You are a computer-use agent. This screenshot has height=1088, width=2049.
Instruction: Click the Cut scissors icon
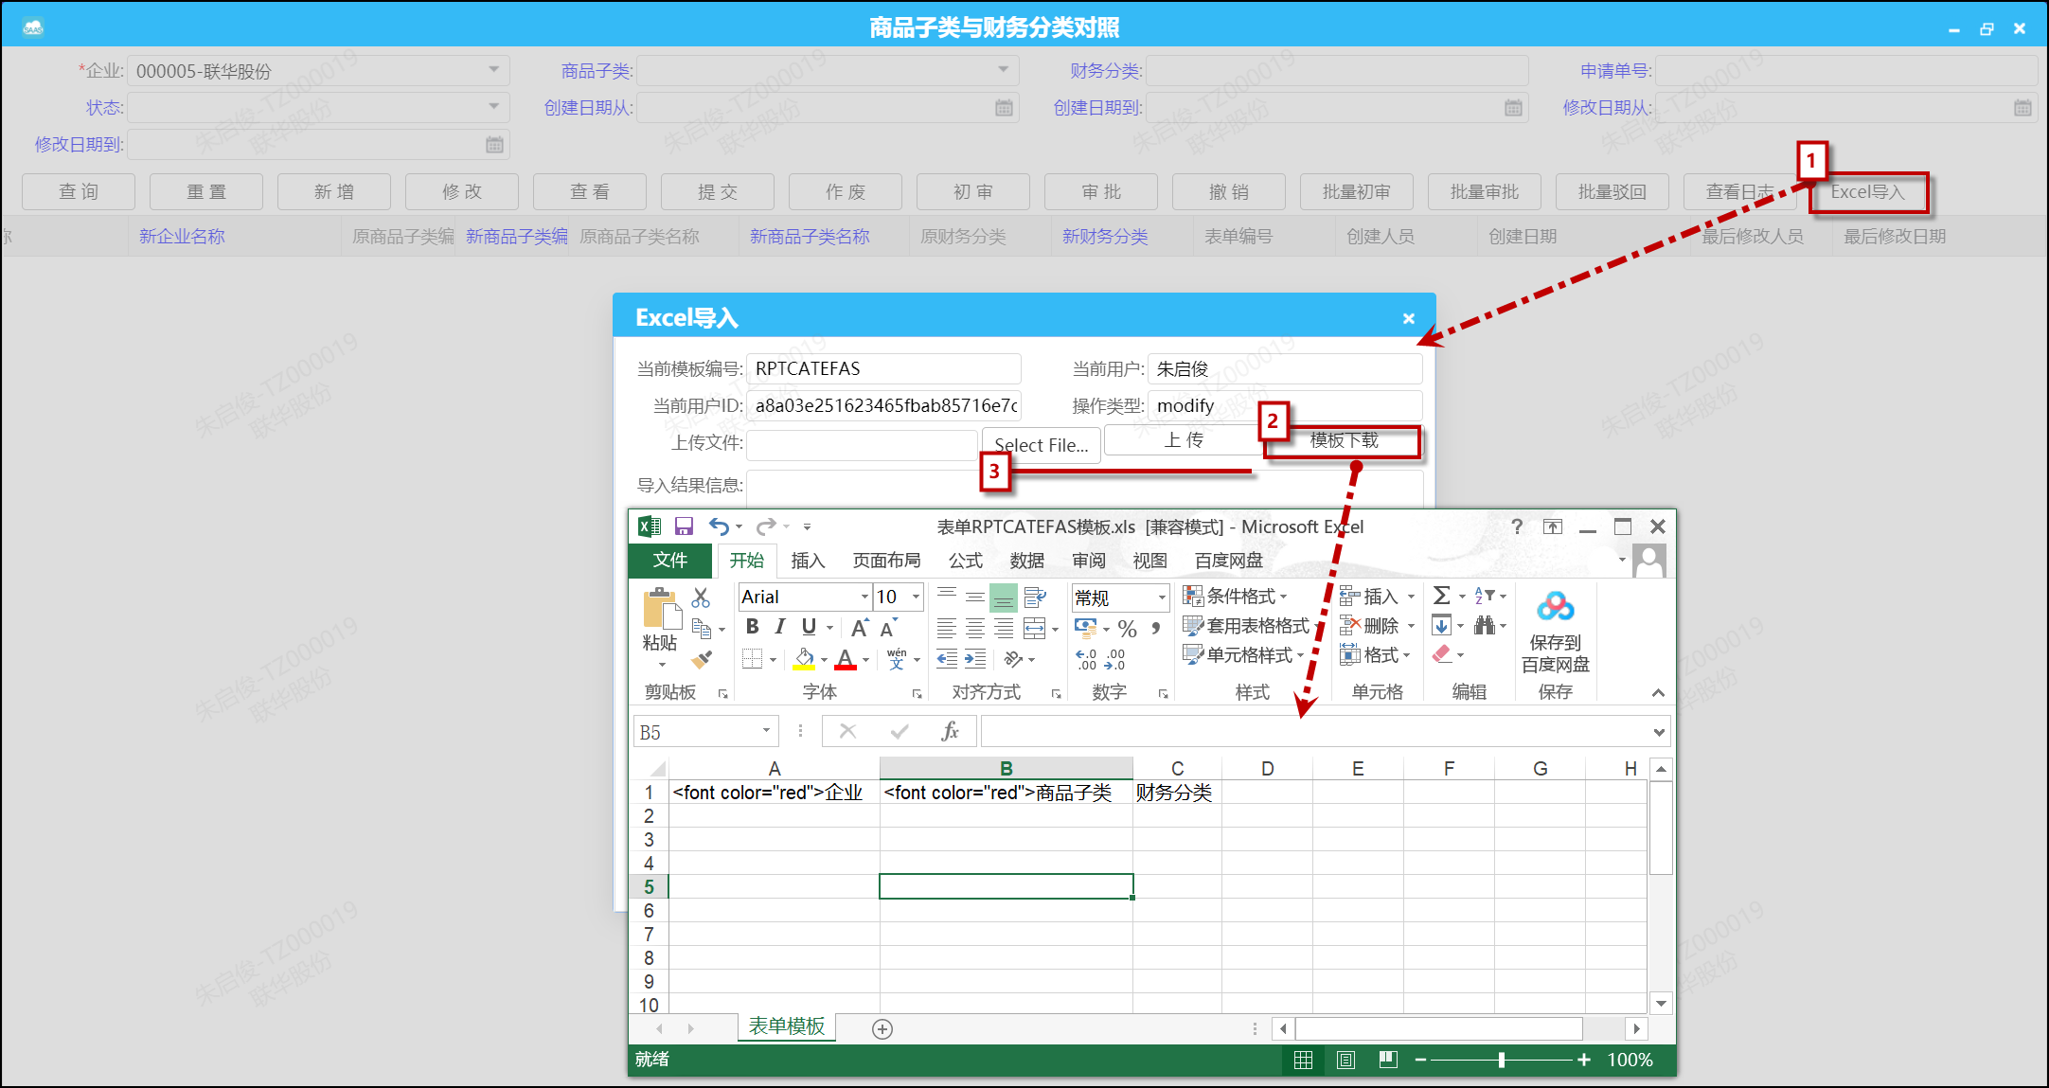[701, 598]
